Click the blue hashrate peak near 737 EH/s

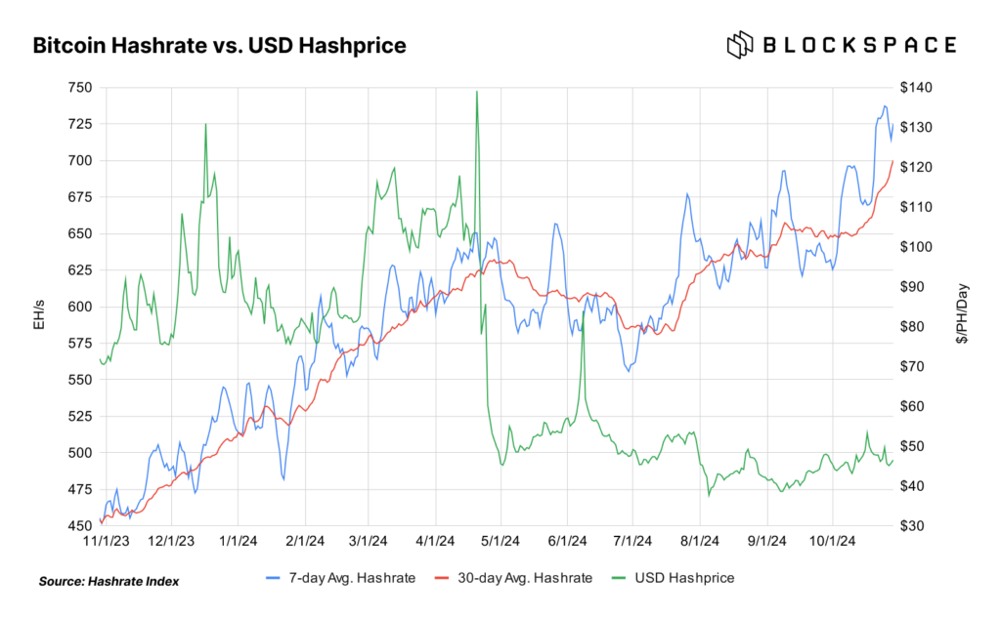tap(885, 106)
